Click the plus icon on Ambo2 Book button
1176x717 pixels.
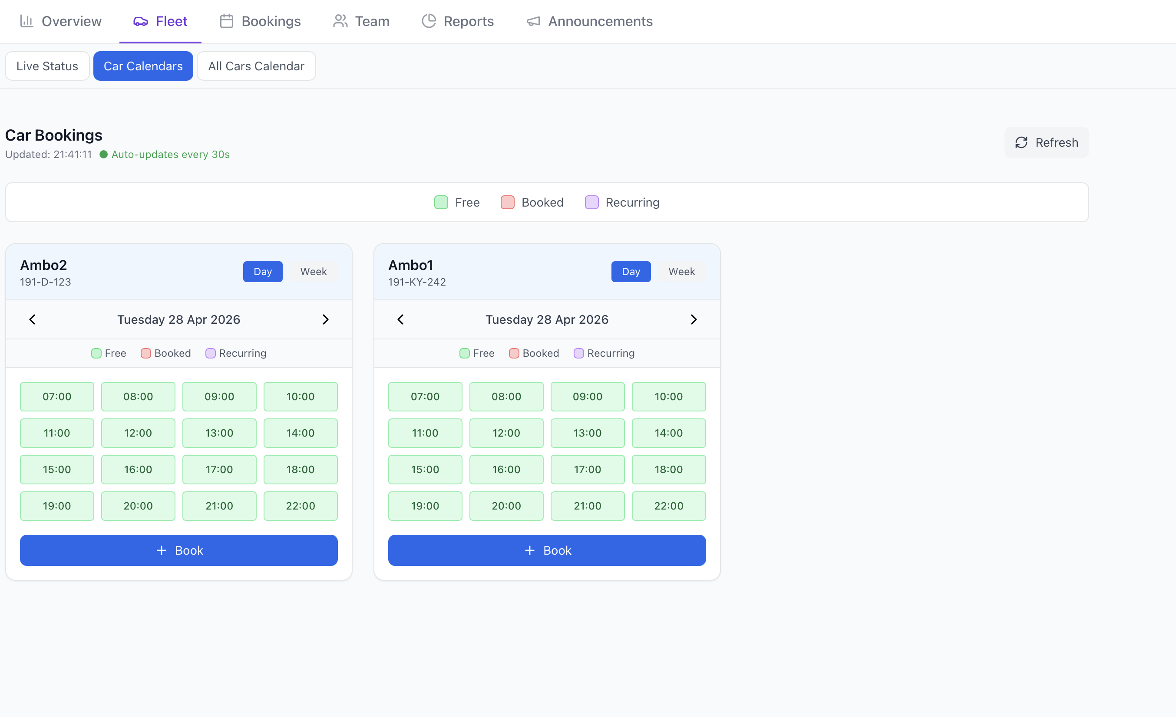pos(161,550)
